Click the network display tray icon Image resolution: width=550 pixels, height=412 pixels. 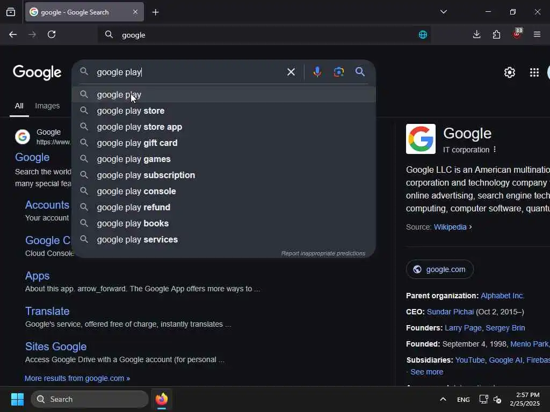click(484, 399)
